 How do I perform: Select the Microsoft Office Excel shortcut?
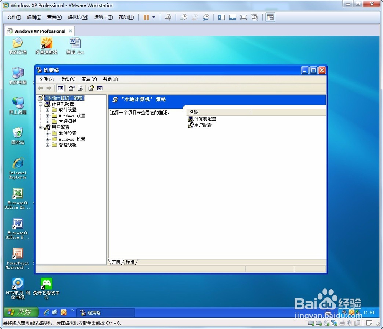tap(18, 199)
